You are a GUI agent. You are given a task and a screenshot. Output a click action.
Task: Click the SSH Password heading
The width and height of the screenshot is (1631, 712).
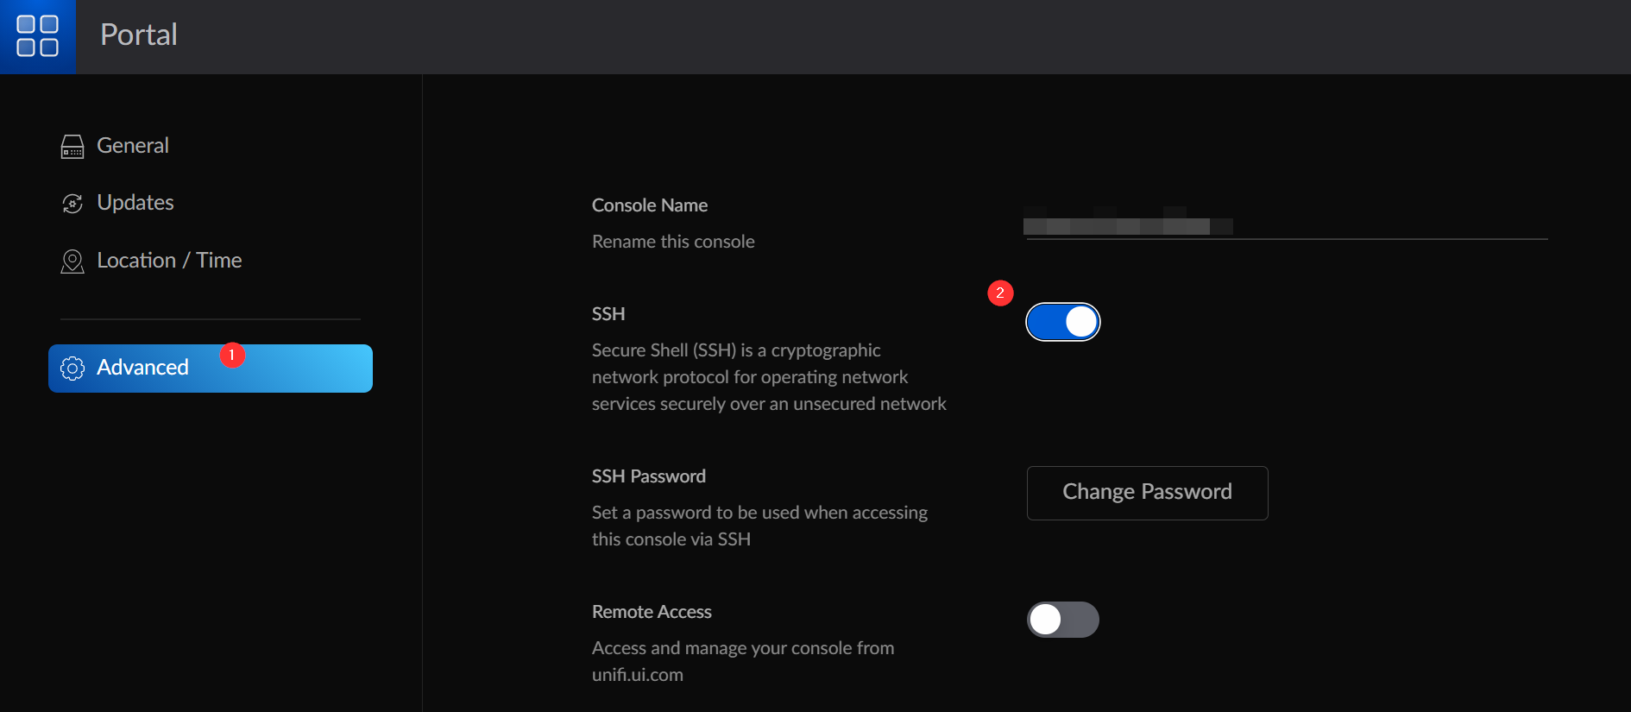(648, 476)
